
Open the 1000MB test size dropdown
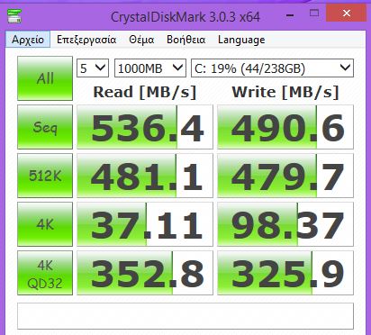[x=150, y=68]
